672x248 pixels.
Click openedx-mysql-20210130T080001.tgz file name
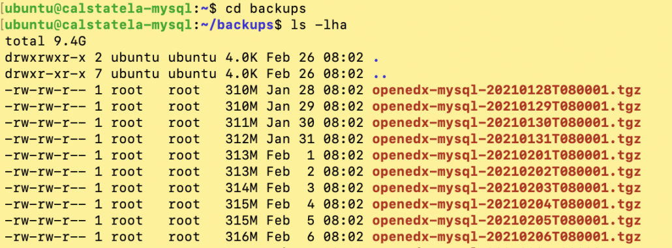[x=506, y=123]
